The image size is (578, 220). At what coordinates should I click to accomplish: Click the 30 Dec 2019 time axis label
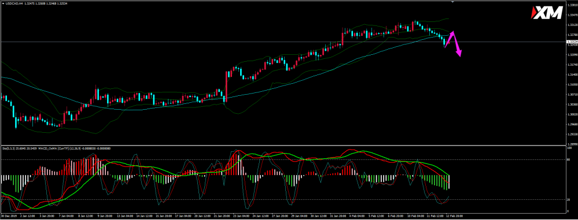pos(9,215)
